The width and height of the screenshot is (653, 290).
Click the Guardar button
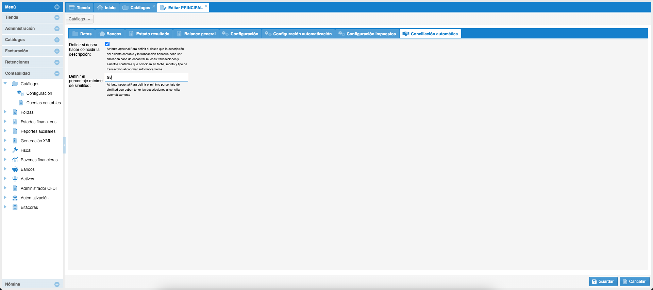click(x=603, y=282)
